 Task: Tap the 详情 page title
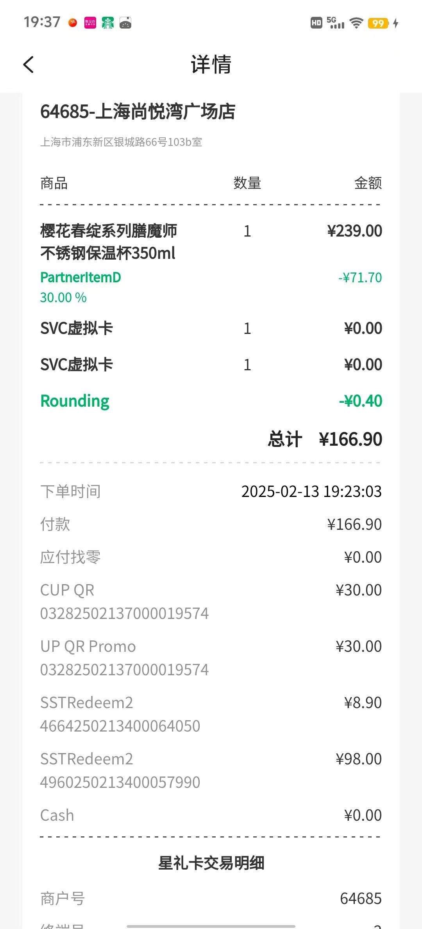pos(211,65)
